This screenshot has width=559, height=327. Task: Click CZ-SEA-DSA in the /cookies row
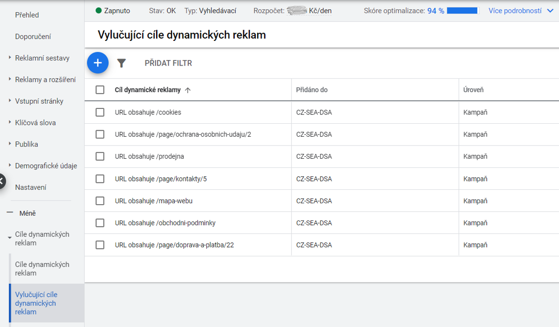click(x=314, y=112)
